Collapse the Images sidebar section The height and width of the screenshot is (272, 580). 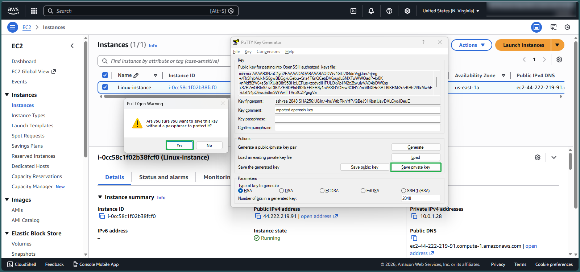click(7, 199)
